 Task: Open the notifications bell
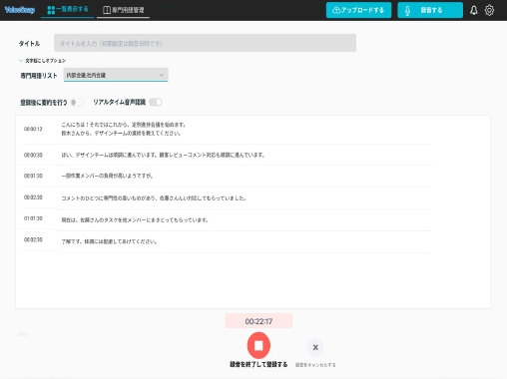pos(474,10)
